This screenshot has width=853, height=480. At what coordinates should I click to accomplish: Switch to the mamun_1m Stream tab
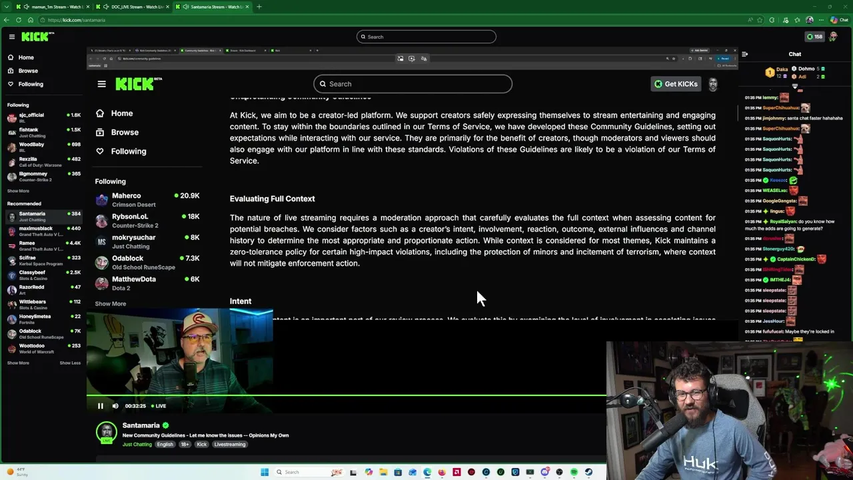coord(51,7)
